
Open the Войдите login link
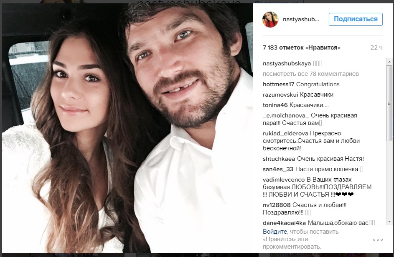(275, 232)
